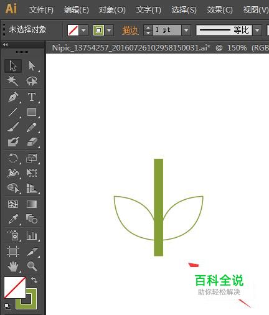
Task: Open the 文件(F) menu
Action: tap(41, 10)
